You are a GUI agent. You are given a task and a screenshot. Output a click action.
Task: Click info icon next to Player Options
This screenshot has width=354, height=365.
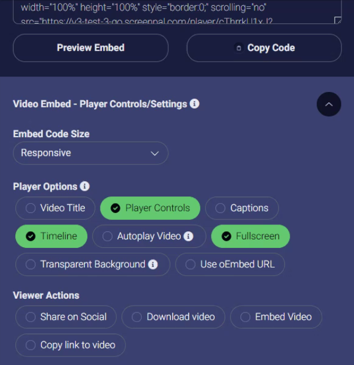pyautogui.click(x=84, y=186)
